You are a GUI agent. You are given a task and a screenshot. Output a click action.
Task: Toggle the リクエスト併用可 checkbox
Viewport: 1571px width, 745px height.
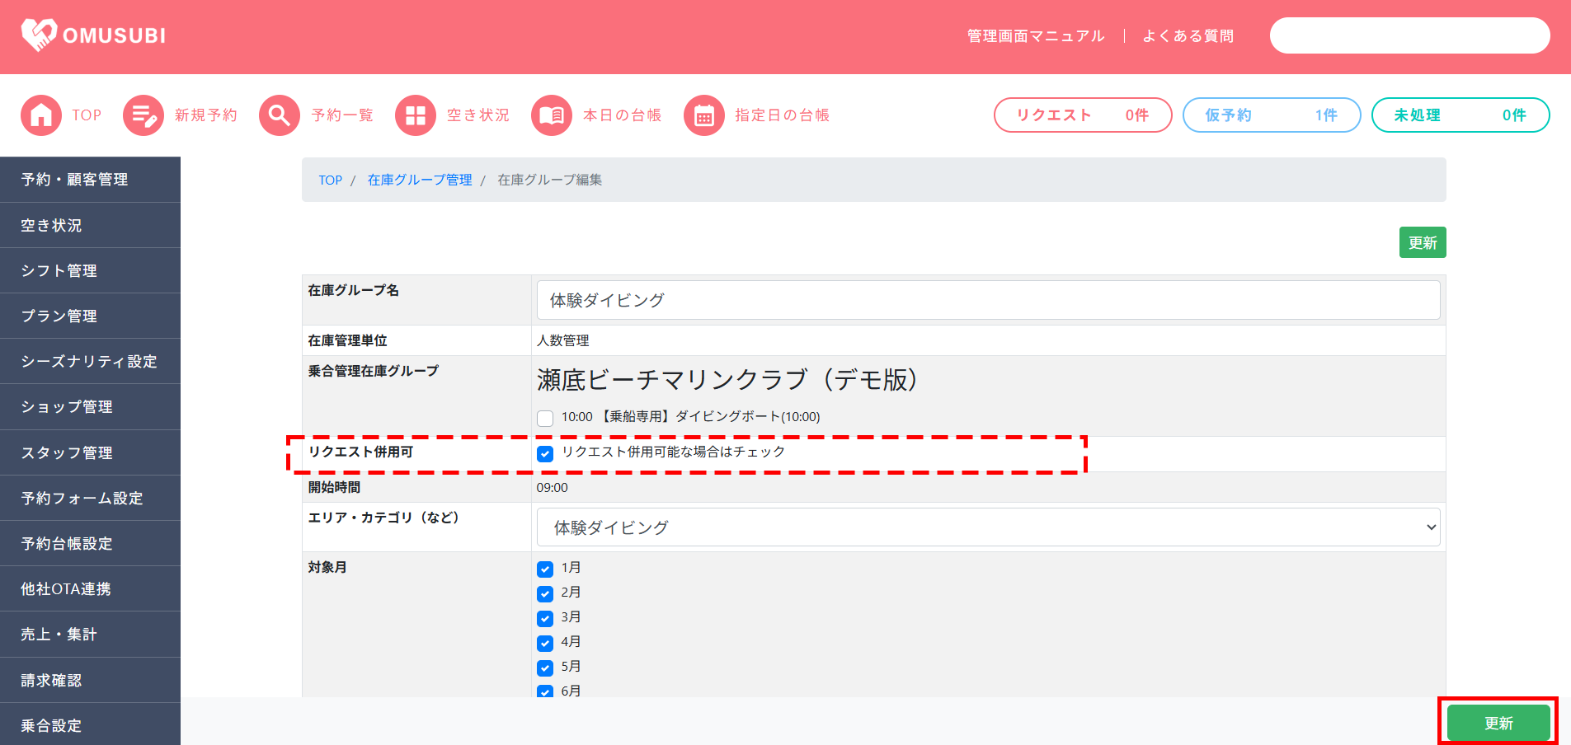click(x=545, y=453)
